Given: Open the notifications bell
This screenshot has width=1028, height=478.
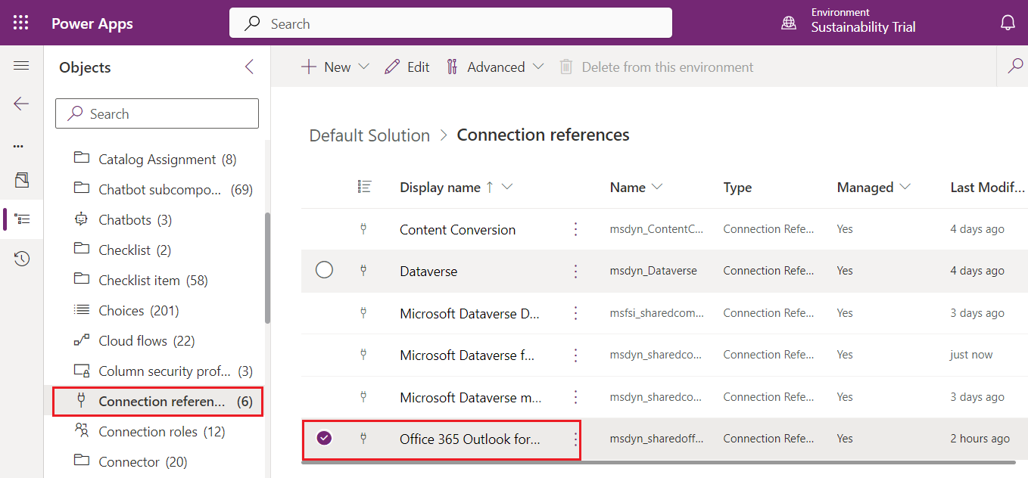Looking at the screenshot, I should click(1008, 23).
